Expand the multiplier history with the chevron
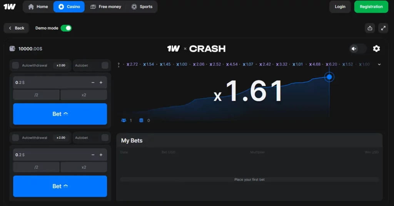The width and height of the screenshot is (394, 206). point(379,64)
